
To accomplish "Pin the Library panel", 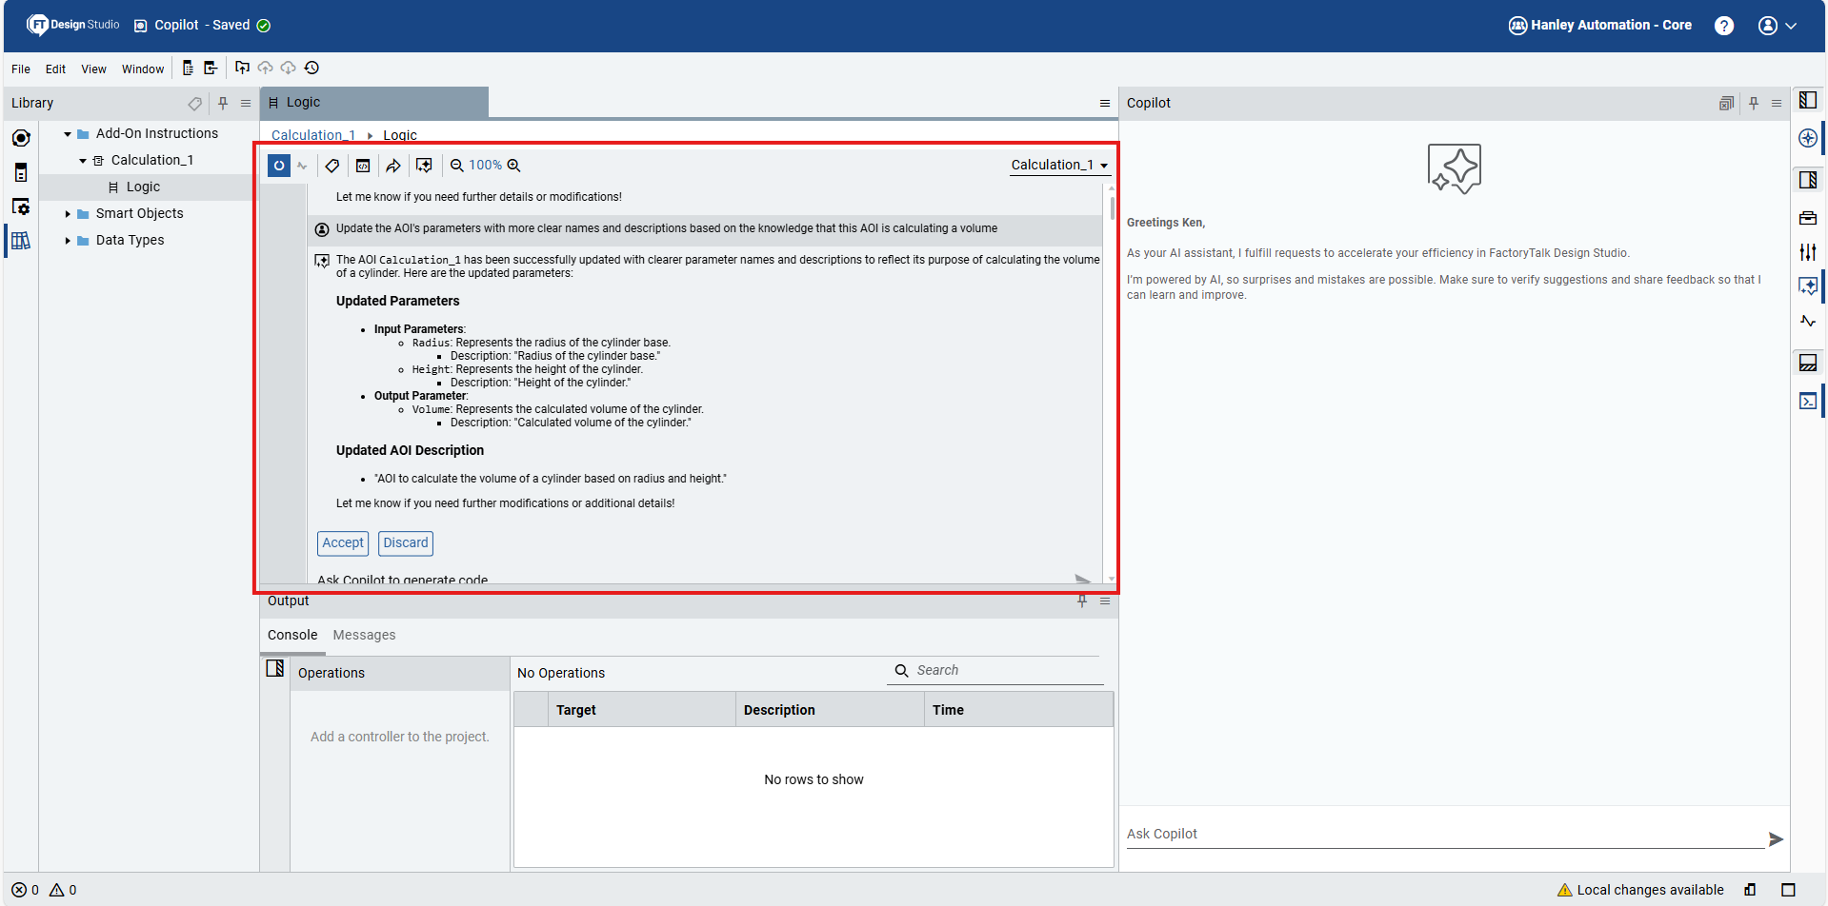I will 223,103.
